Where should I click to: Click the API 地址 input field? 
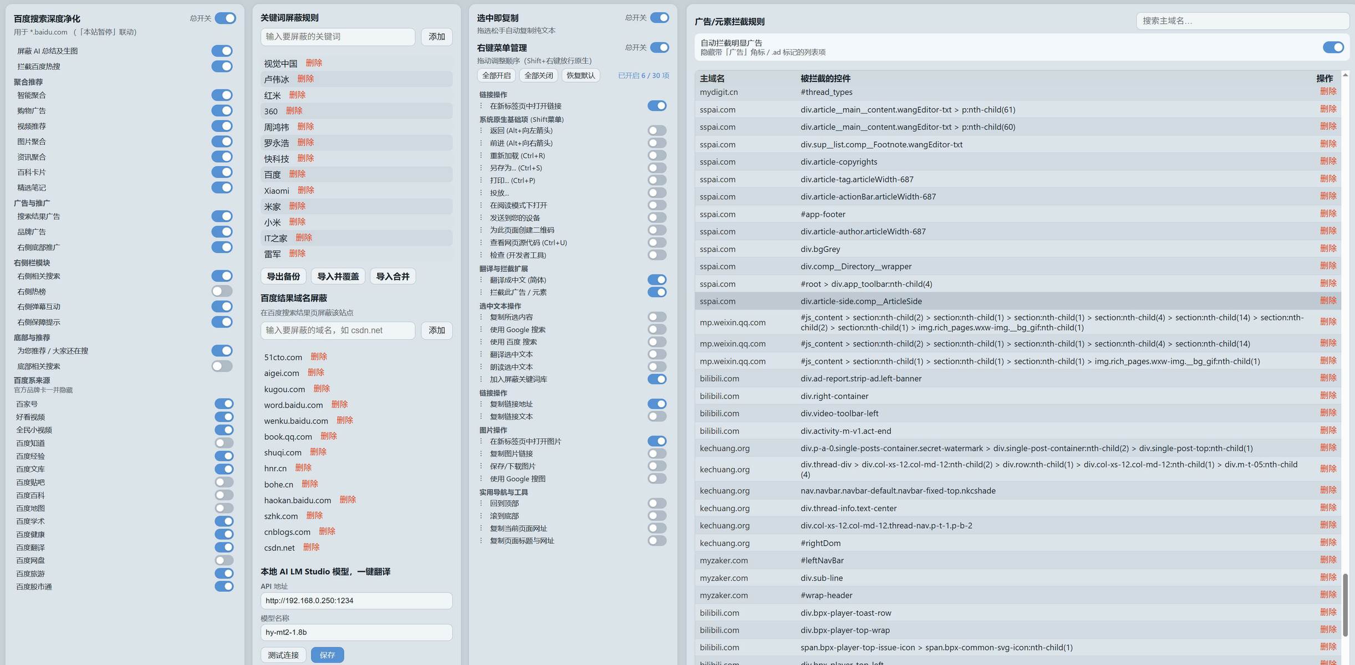(356, 601)
